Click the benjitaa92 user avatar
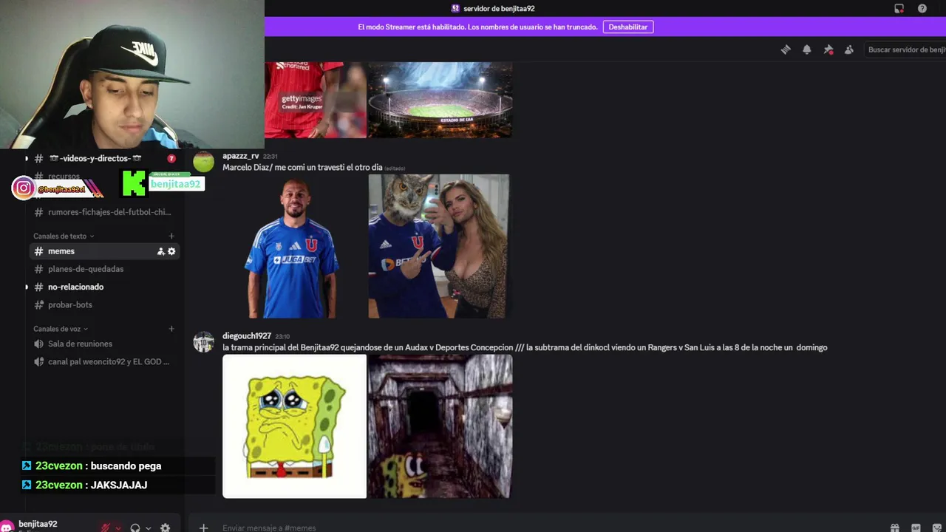The height and width of the screenshot is (532, 946). click(x=7, y=527)
